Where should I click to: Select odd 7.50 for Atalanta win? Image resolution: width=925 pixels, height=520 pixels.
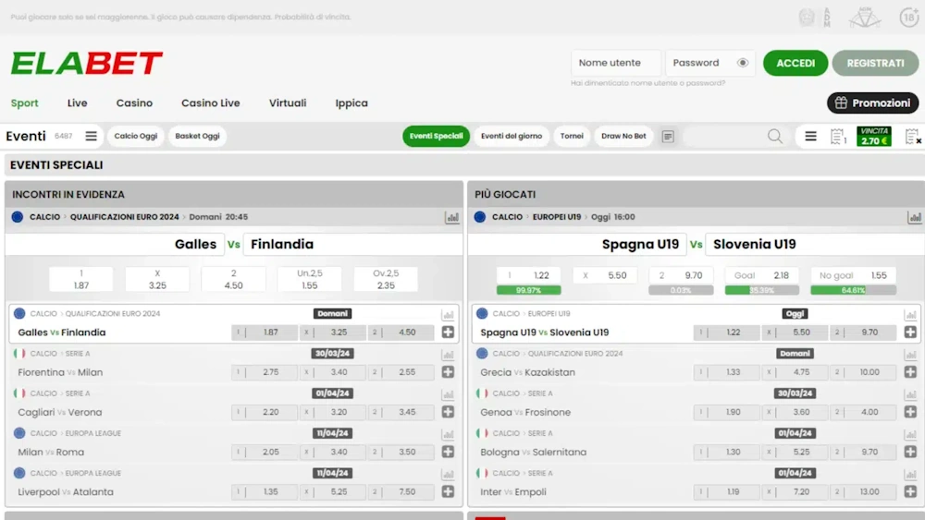401,491
